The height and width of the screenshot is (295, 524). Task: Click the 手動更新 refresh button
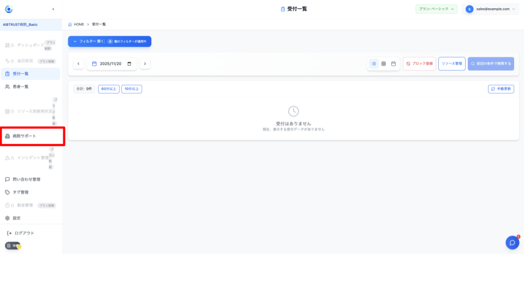pyautogui.click(x=501, y=88)
